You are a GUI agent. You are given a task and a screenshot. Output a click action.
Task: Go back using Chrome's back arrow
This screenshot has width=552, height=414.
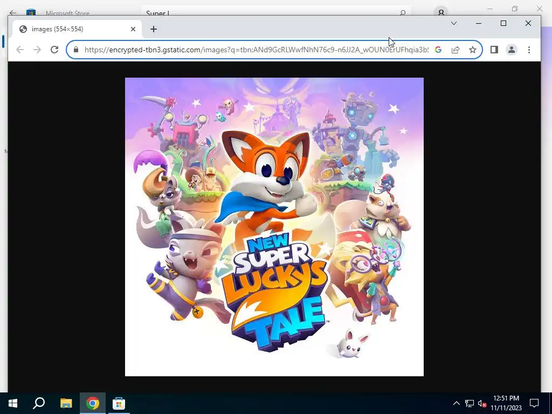20,50
